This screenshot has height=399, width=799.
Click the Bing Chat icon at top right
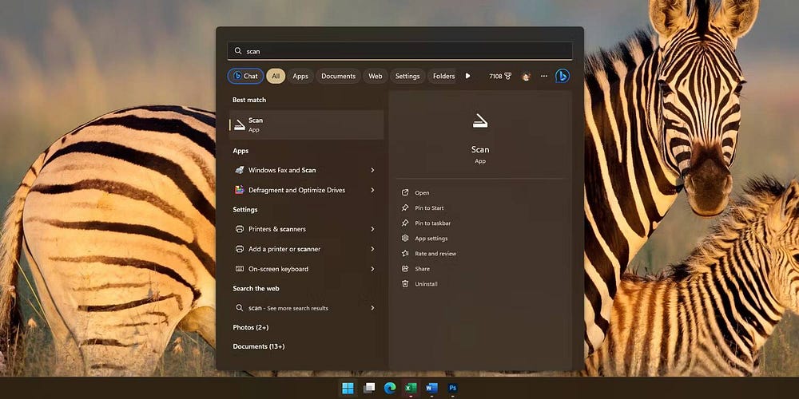[562, 76]
